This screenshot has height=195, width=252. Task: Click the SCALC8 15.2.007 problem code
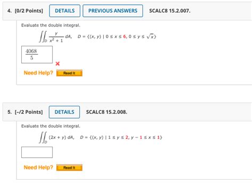(170, 11)
